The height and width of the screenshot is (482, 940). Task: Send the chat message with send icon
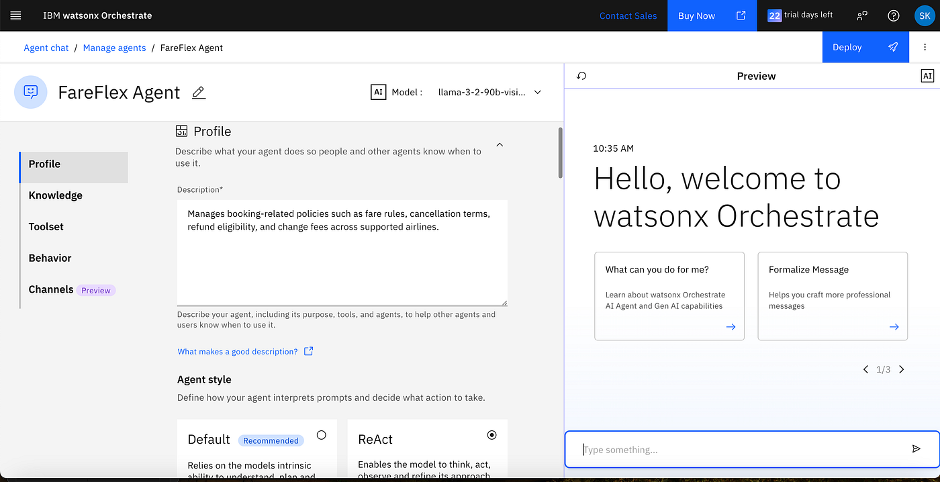pyautogui.click(x=916, y=449)
